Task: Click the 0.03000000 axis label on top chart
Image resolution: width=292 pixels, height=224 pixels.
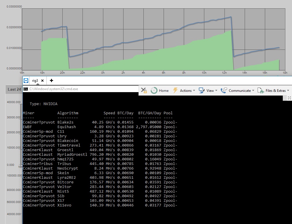Action: tap(14, 7)
